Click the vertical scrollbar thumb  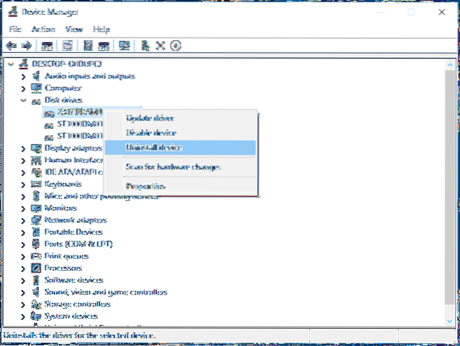(450, 187)
